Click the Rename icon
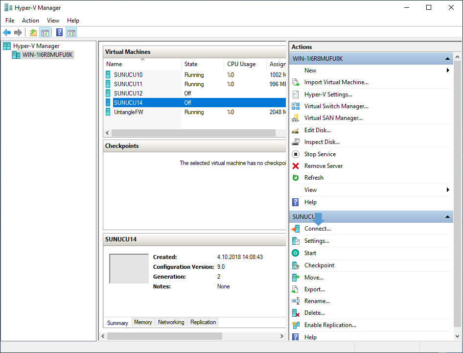 296,301
